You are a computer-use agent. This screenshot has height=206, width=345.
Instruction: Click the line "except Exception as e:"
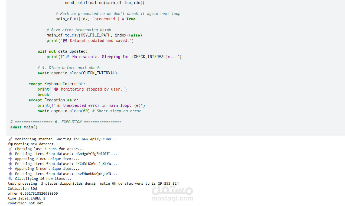pyautogui.click(x=53, y=100)
